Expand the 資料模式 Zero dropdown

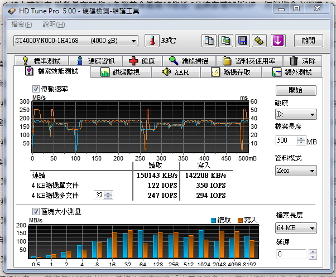tap(296, 171)
